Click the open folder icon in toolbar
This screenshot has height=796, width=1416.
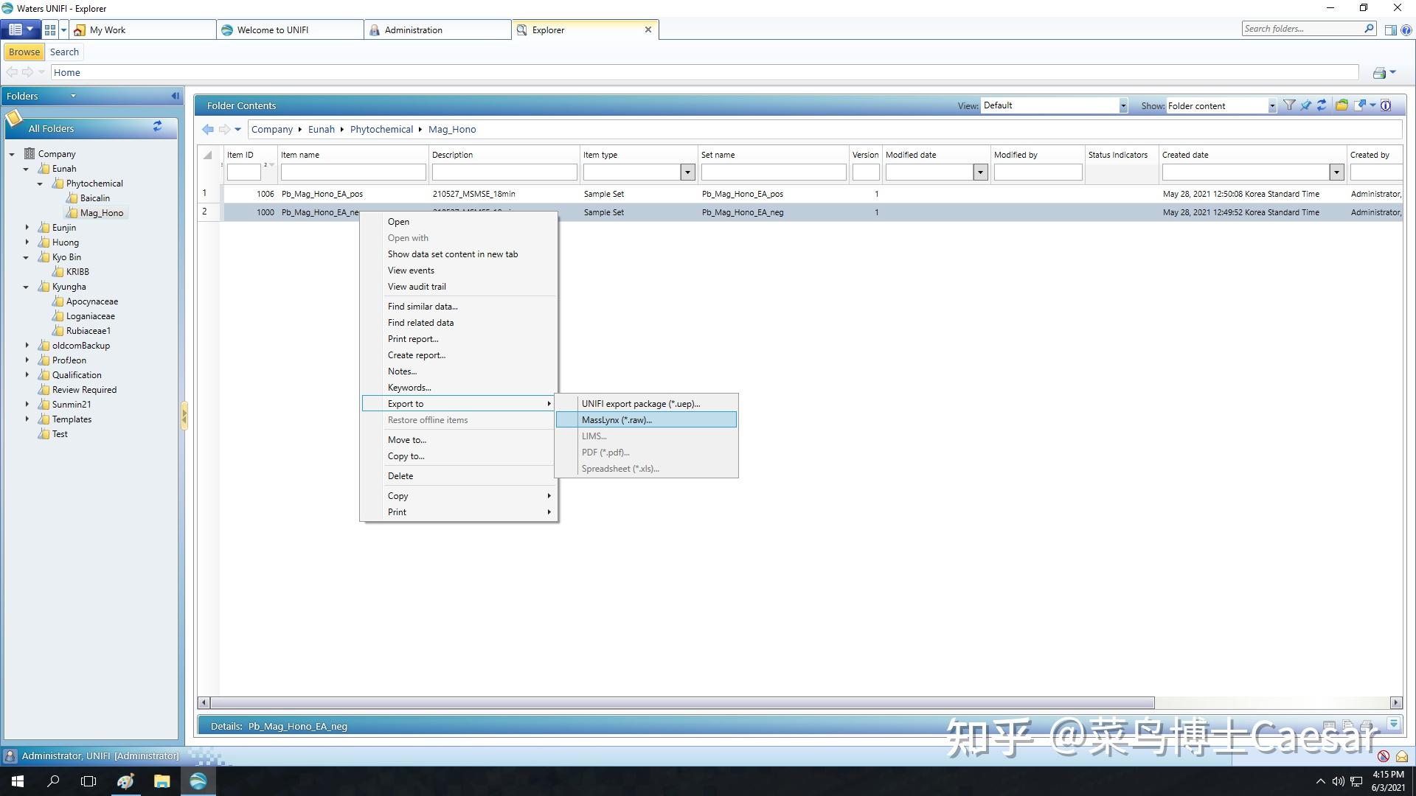coord(1342,105)
